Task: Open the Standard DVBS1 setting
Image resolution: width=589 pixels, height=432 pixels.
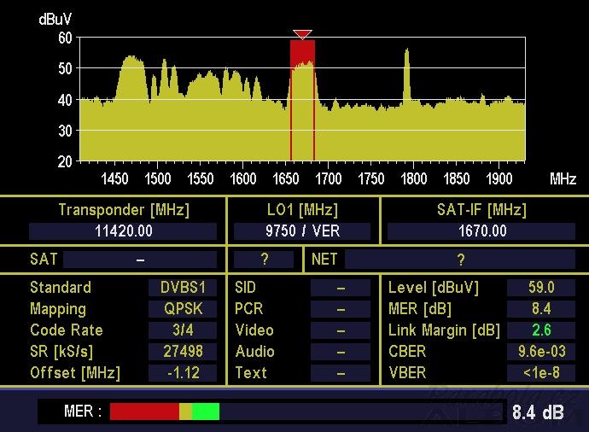Action: (183, 288)
